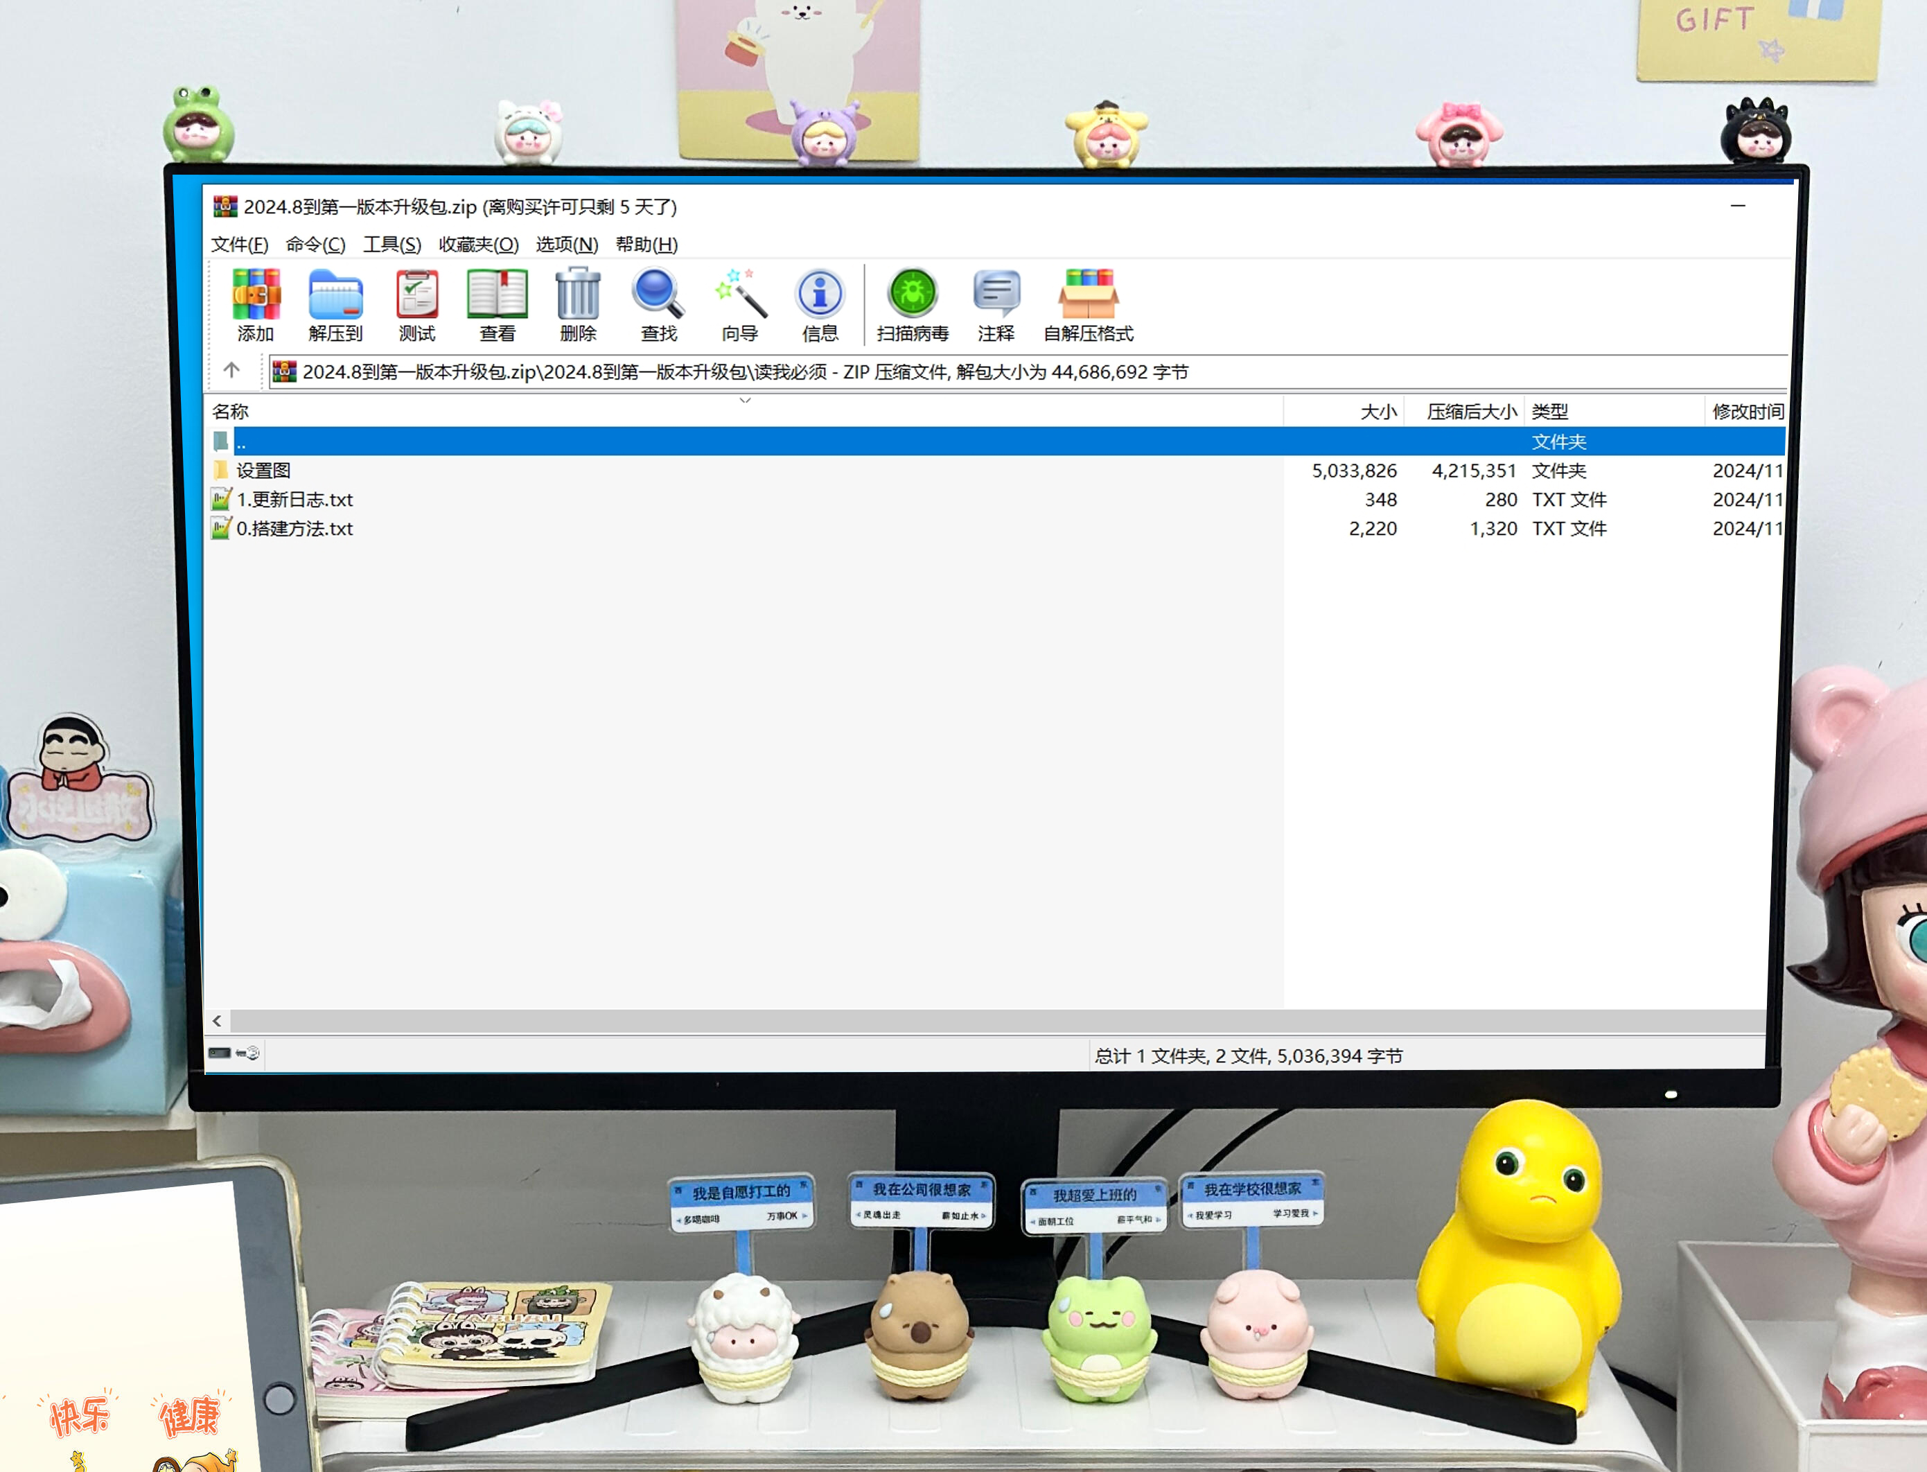Open the 文件(F) menu
1927x1472 pixels.
(x=239, y=245)
